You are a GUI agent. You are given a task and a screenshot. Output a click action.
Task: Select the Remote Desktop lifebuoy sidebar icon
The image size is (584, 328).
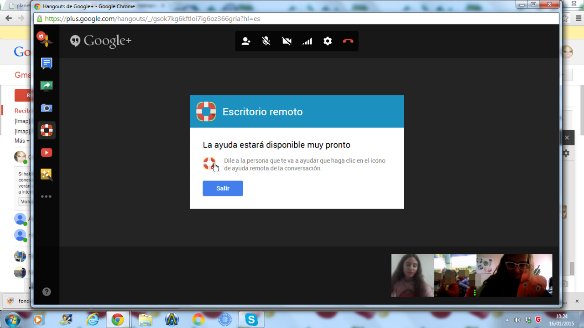click(47, 130)
